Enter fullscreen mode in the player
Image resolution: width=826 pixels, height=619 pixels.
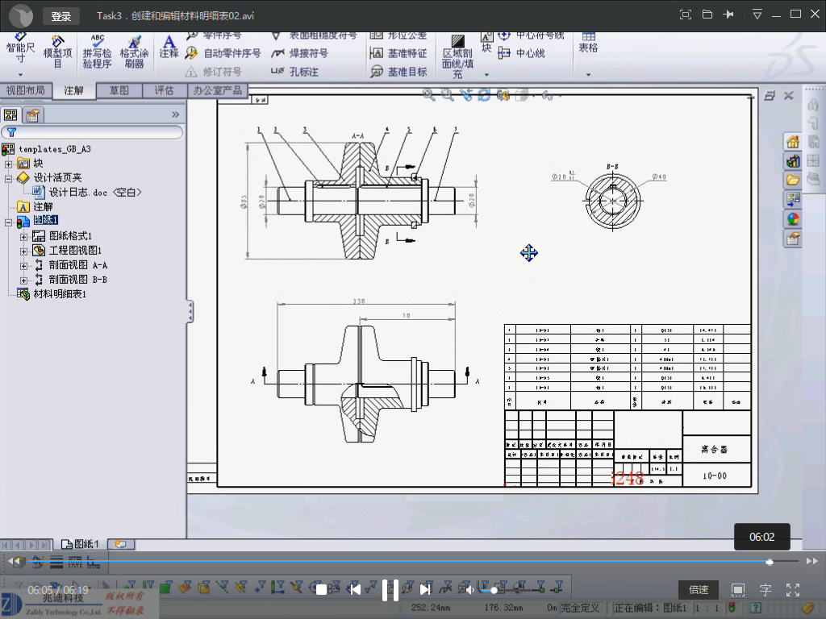(x=793, y=590)
